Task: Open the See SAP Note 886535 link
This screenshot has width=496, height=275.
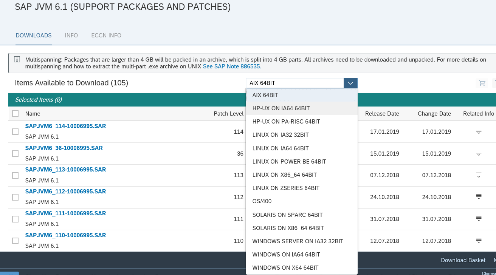Action: [232, 66]
